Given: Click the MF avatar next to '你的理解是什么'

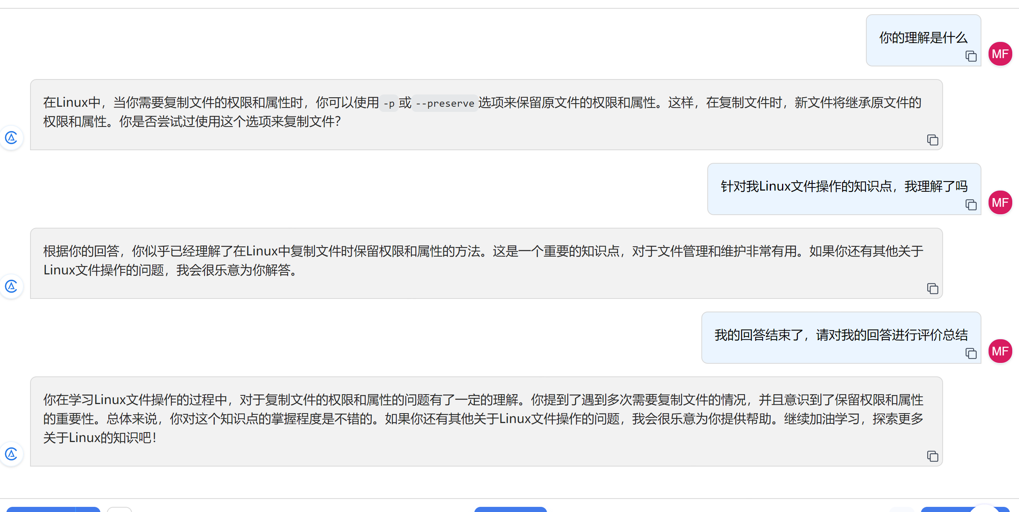Looking at the screenshot, I should (1000, 54).
